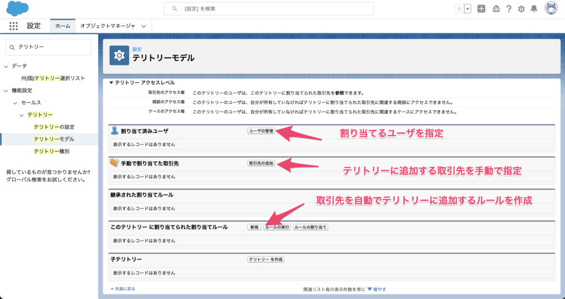Click the 設定 app name label
565x299 pixels.
34,26
